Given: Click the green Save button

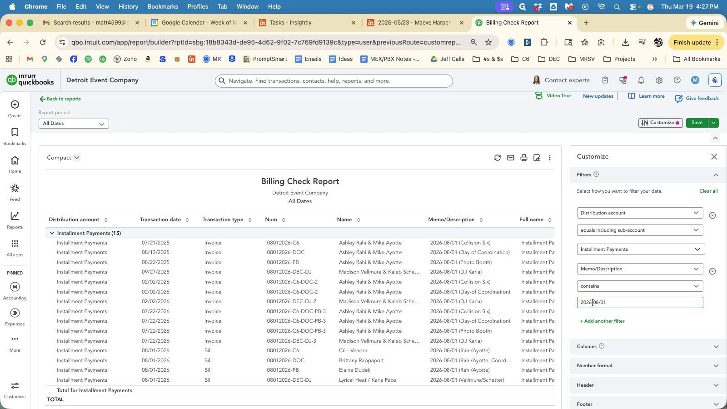Looking at the screenshot, I should click(x=697, y=123).
